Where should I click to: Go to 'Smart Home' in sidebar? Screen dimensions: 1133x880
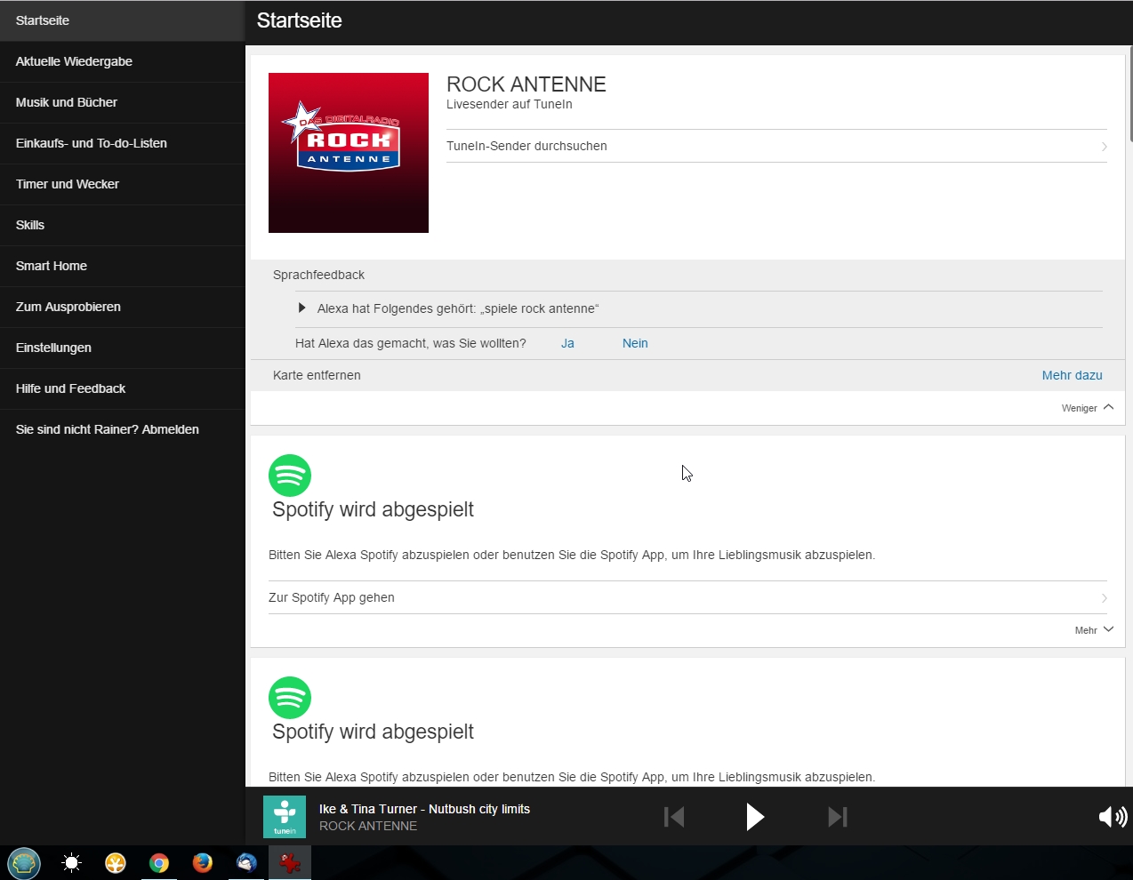52,266
